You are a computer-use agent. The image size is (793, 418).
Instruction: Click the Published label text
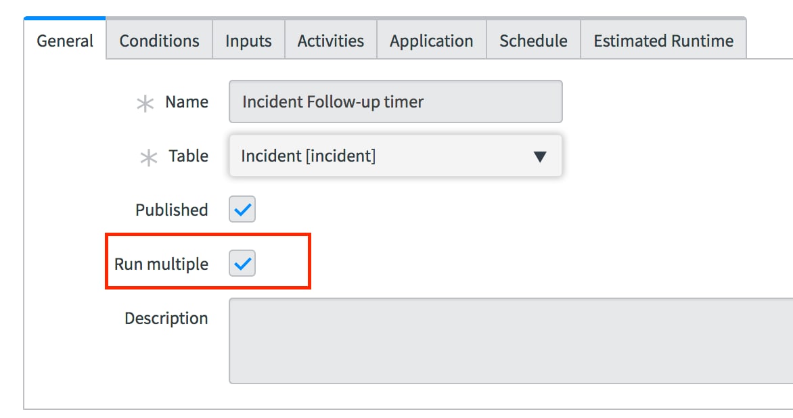pyautogui.click(x=171, y=210)
